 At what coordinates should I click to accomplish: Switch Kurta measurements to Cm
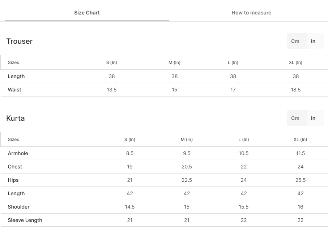(x=295, y=118)
